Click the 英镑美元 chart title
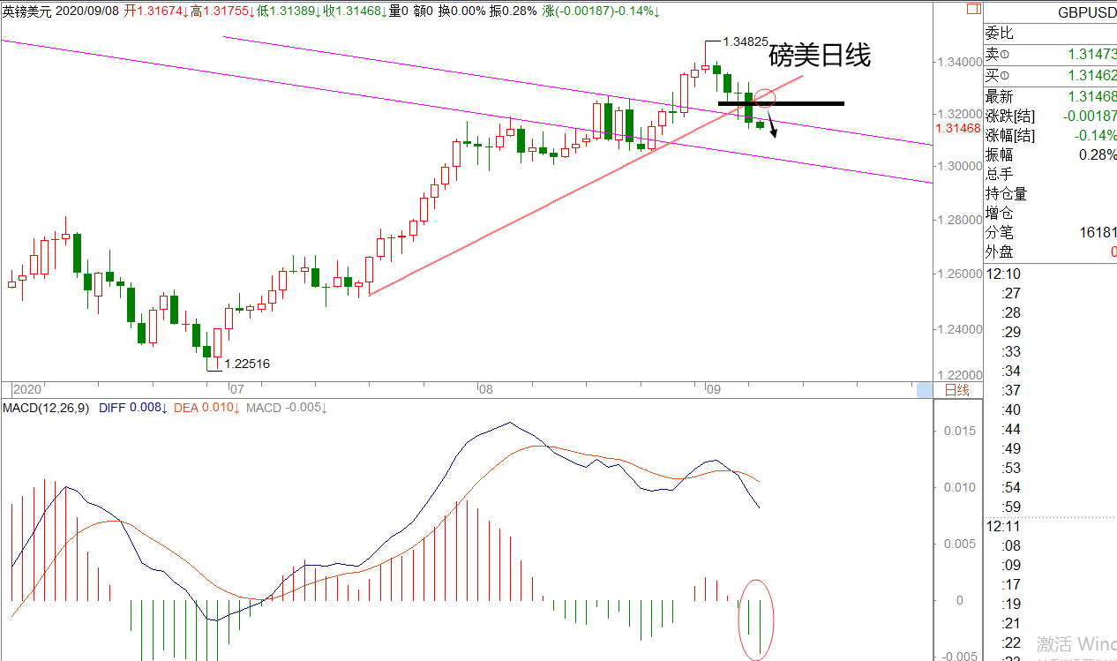 27,11
